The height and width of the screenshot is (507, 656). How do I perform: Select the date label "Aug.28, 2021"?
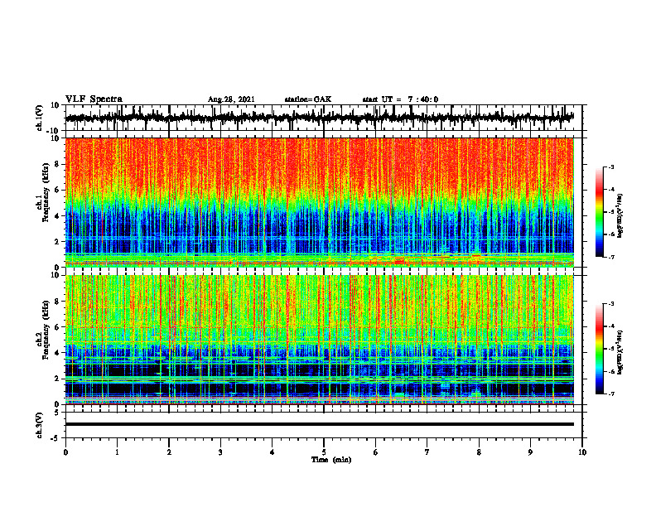point(231,99)
